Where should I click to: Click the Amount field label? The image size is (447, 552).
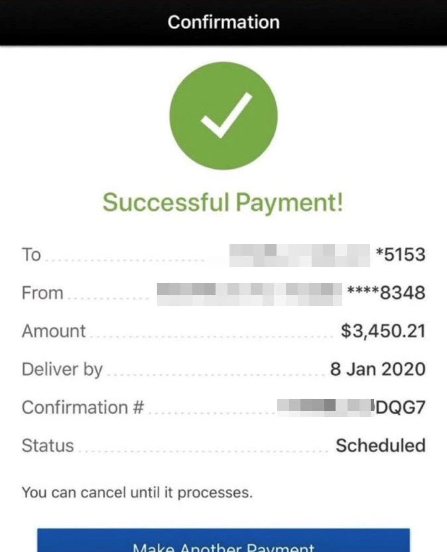point(54,331)
